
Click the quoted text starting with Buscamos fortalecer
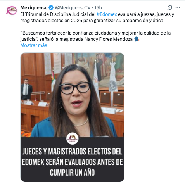point(95,36)
